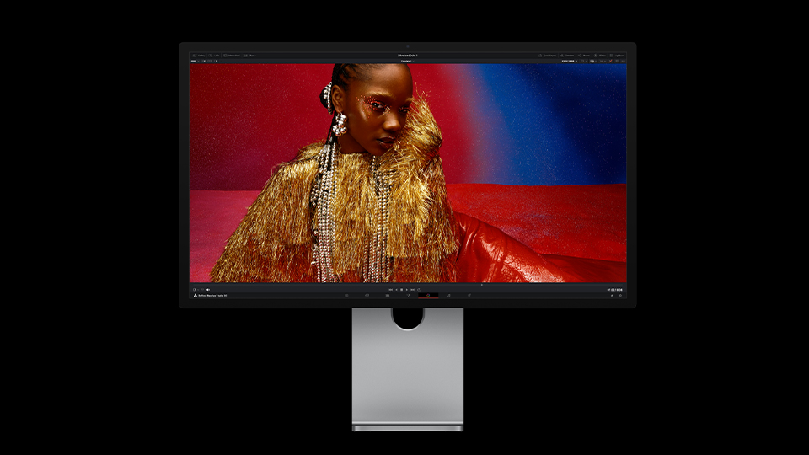This screenshot has width=809, height=455.
Task: Switch to the Cut page
Action: [x=367, y=296]
